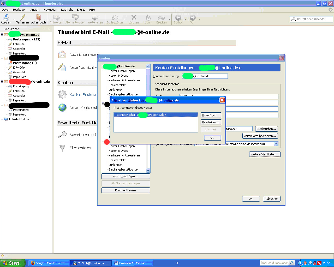Open the Extras menu

click(x=81, y=10)
